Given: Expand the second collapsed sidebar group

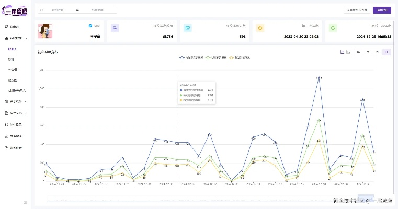Looking at the screenshot, I should pyautogui.click(x=17, y=112).
